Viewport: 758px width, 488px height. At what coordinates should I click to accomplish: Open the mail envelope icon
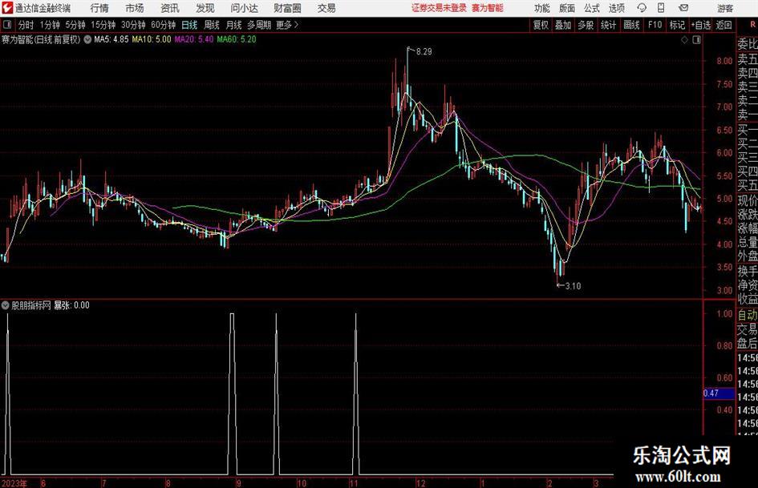point(683,8)
